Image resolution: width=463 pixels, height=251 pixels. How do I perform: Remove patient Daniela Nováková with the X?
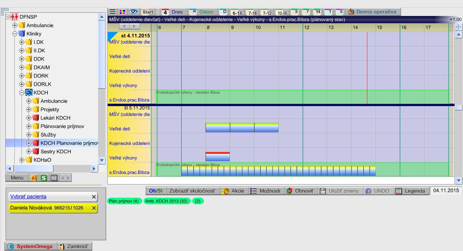pos(94,208)
